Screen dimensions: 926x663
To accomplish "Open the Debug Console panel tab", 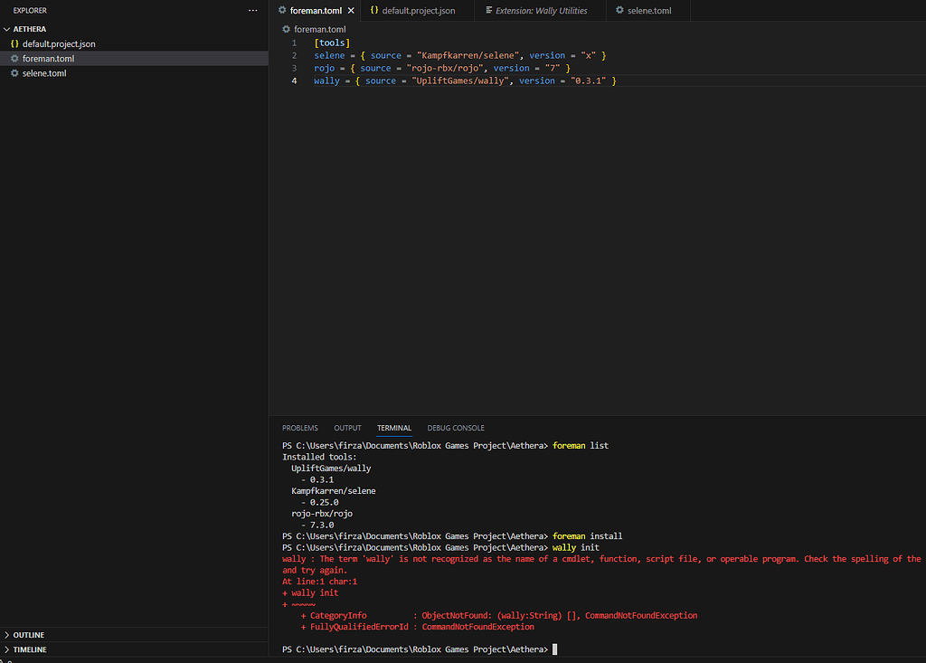I will (x=456, y=428).
